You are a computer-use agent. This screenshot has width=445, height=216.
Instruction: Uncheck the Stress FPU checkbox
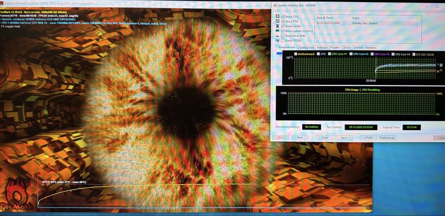[x=283, y=21]
